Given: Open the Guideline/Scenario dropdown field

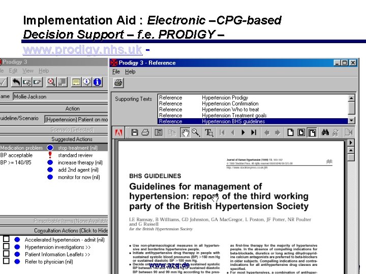Looking at the screenshot, I should tap(76, 119).
